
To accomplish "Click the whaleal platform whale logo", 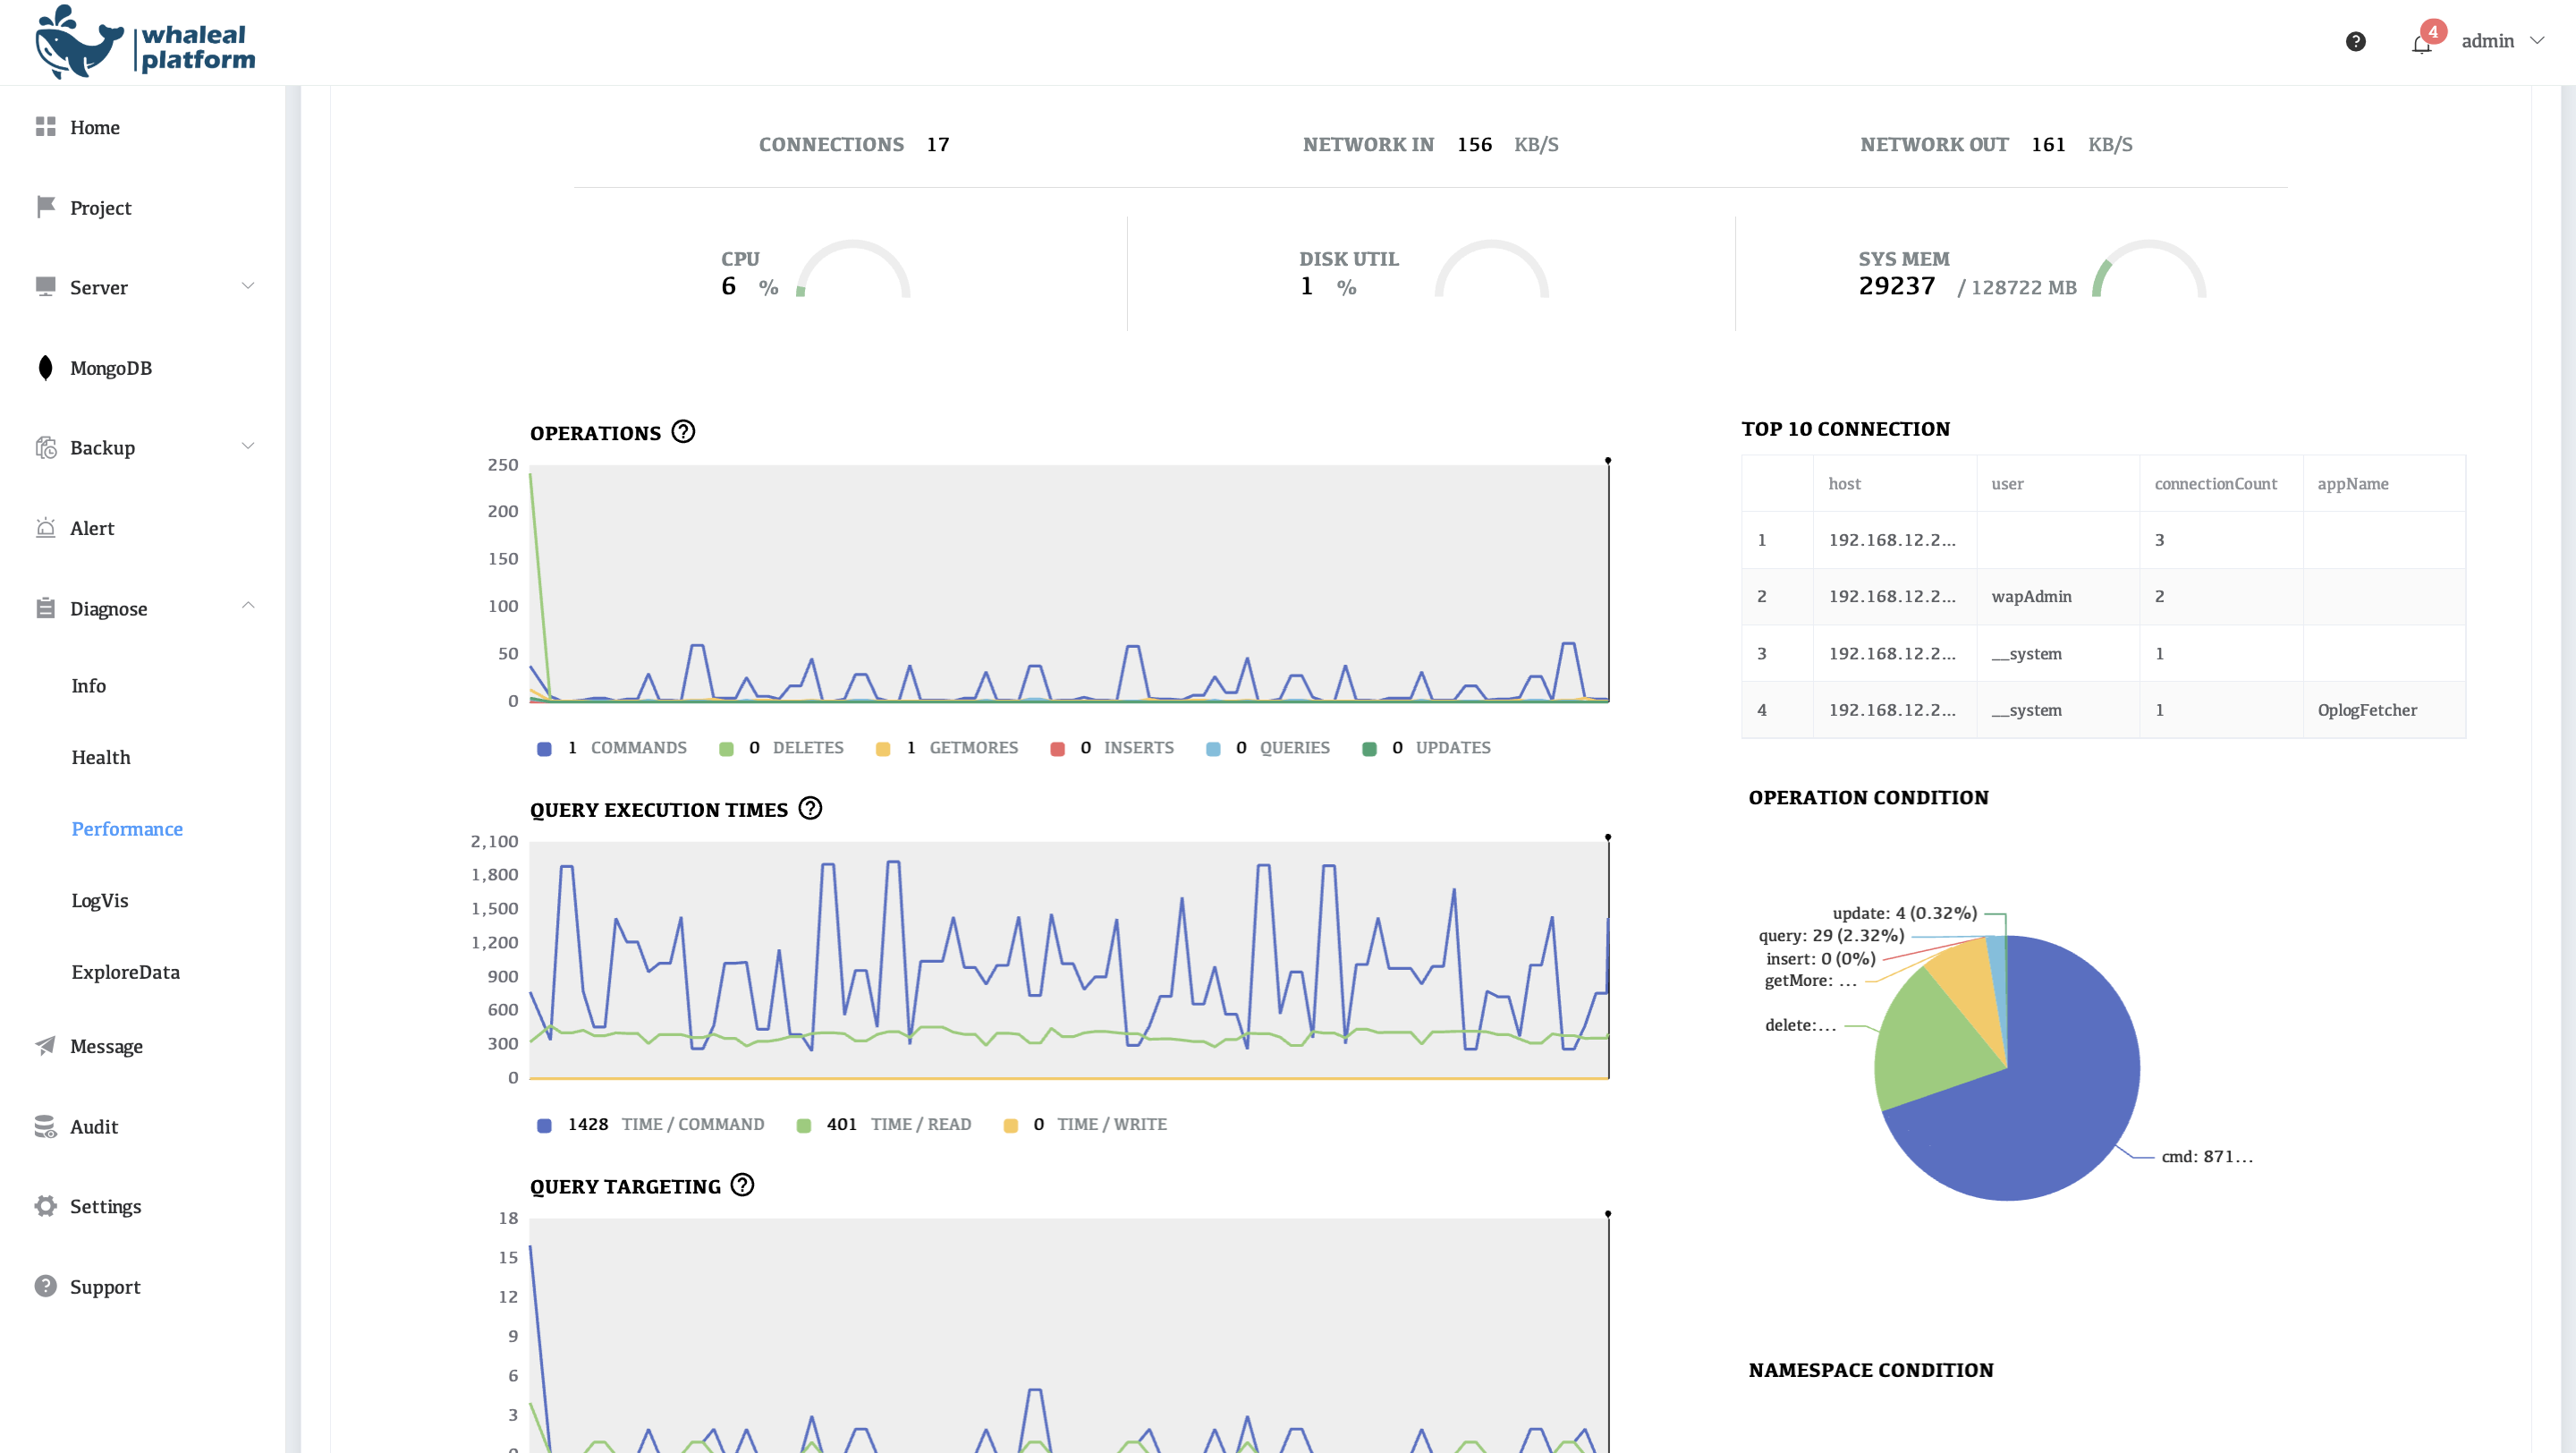I will [78, 43].
